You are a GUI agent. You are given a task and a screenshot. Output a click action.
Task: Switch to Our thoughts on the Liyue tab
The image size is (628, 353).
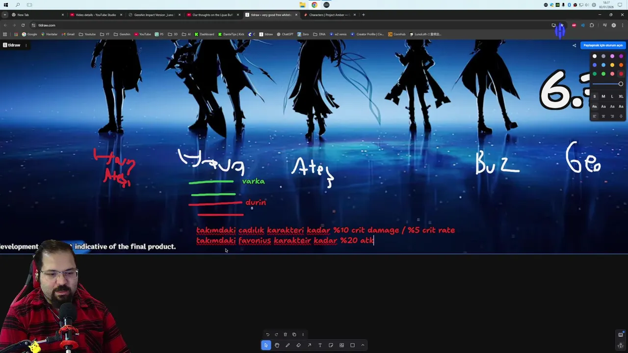[212, 15]
